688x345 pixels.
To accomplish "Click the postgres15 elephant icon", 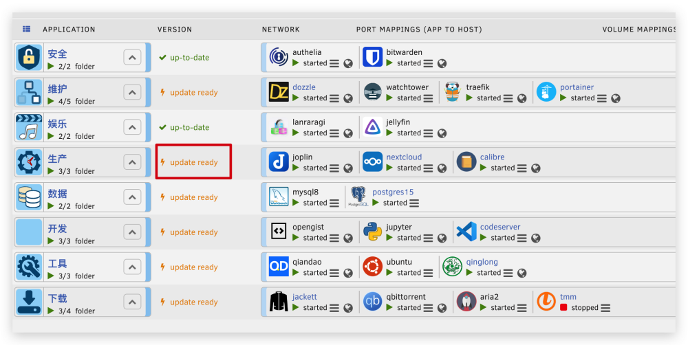I will (x=358, y=197).
